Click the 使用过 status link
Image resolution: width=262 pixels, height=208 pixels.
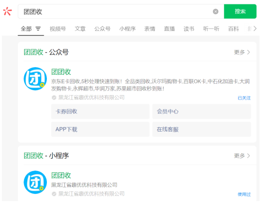click(244, 194)
